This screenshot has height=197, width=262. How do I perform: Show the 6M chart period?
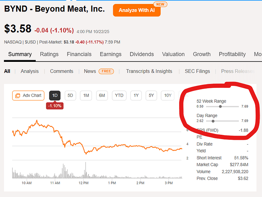[x=102, y=95]
